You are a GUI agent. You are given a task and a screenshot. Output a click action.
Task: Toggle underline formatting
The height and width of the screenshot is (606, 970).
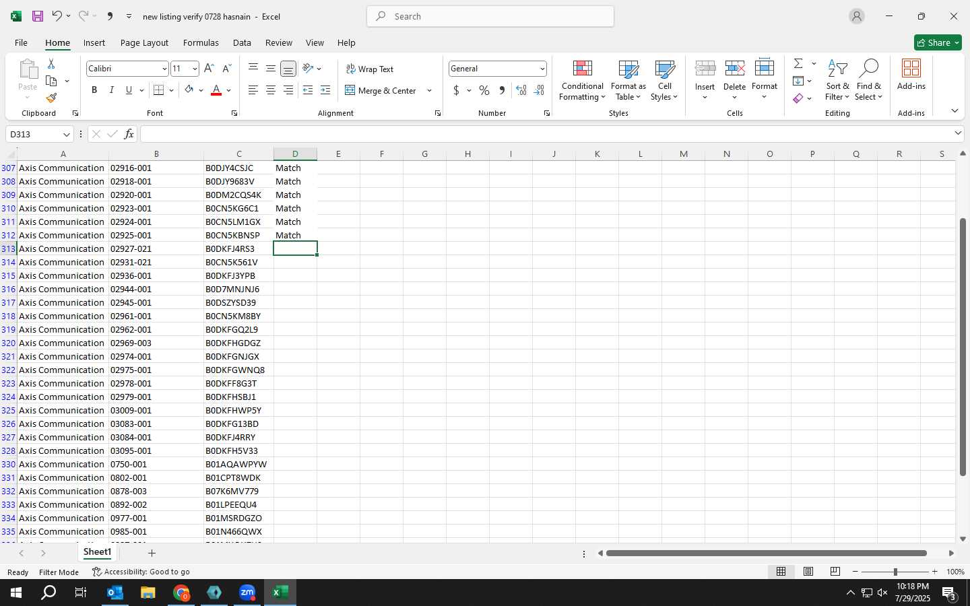pyautogui.click(x=129, y=90)
